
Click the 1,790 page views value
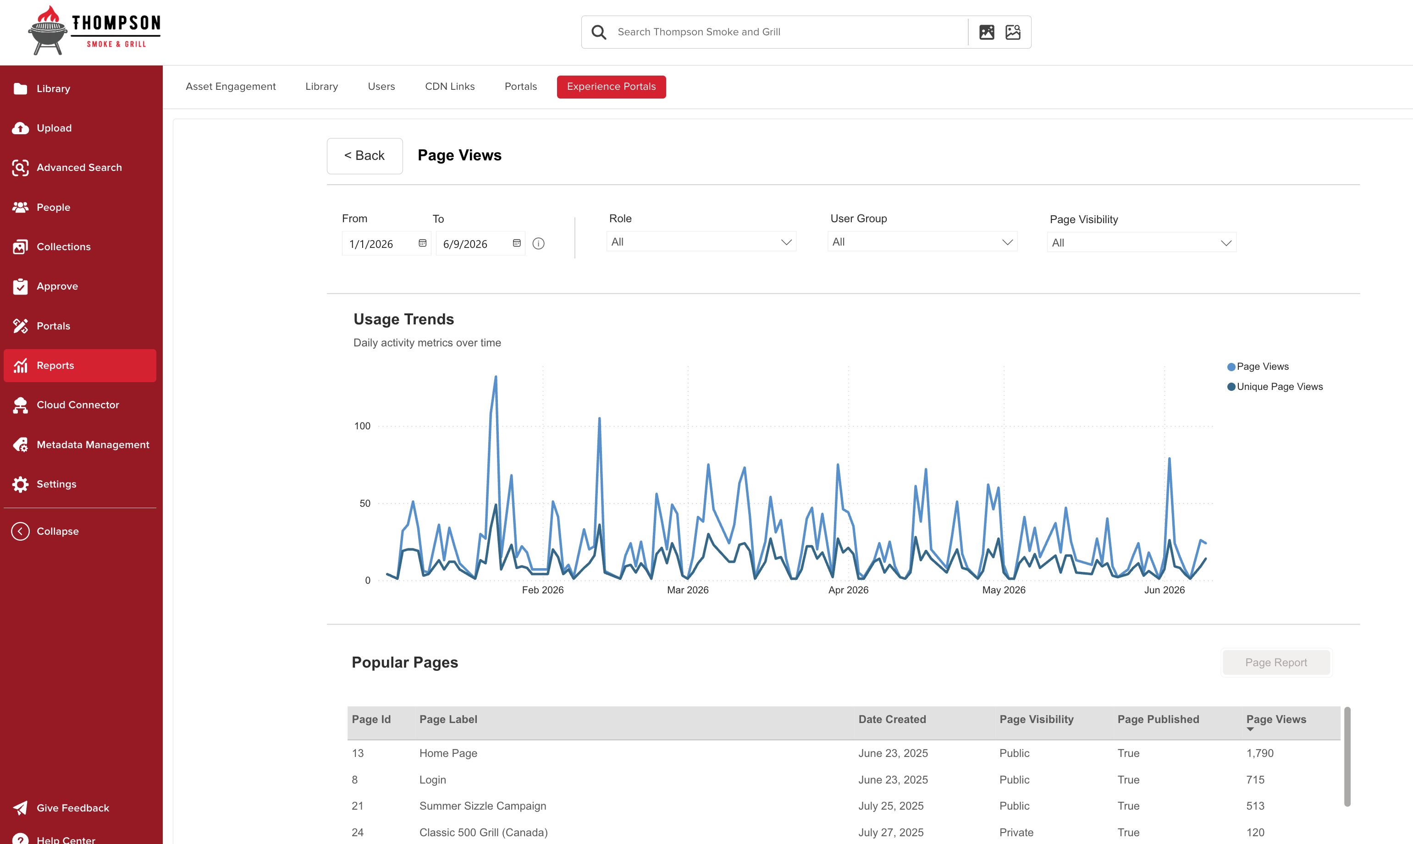1260,754
